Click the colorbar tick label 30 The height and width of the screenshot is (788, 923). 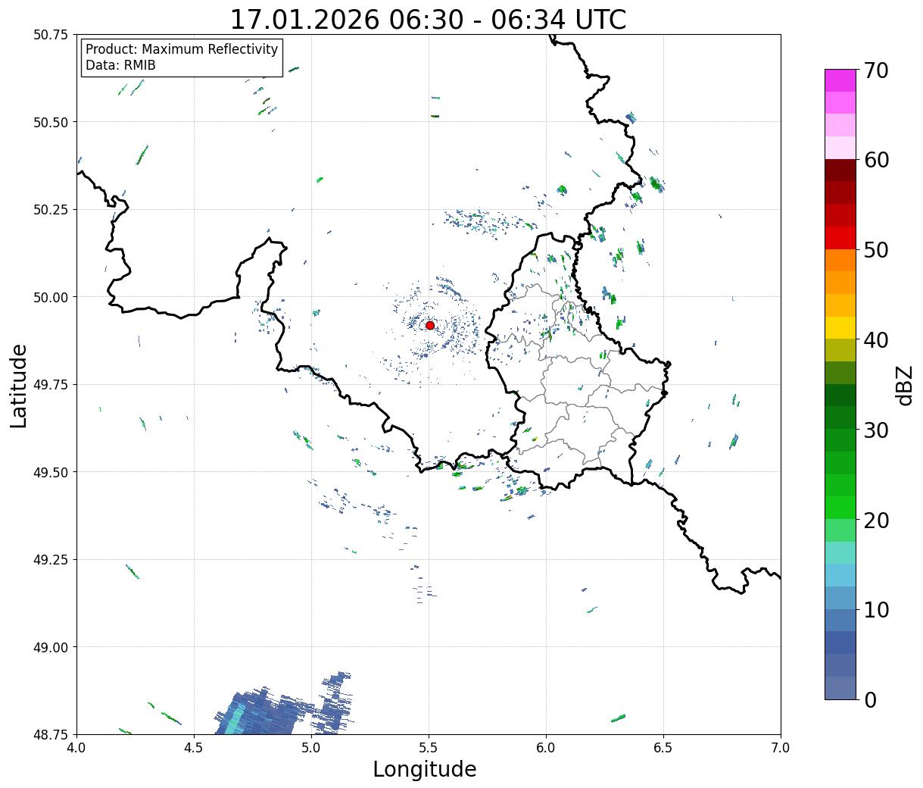875,430
